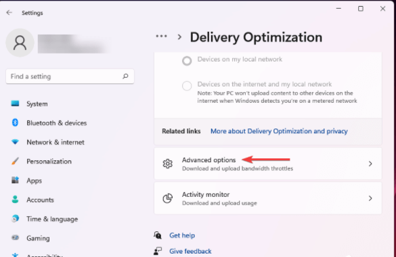Expand breadcrumb ellipsis before Delivery Optimization

(x=161, y=37)
